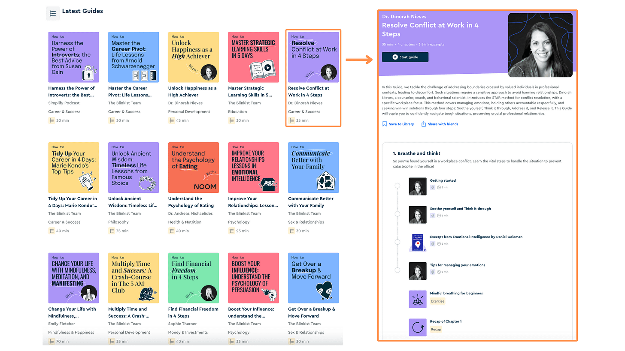This screenshot has height=351, width=625.
Task: Click the circular Recap of Chapter 1 icon
Action: (418, 327)
